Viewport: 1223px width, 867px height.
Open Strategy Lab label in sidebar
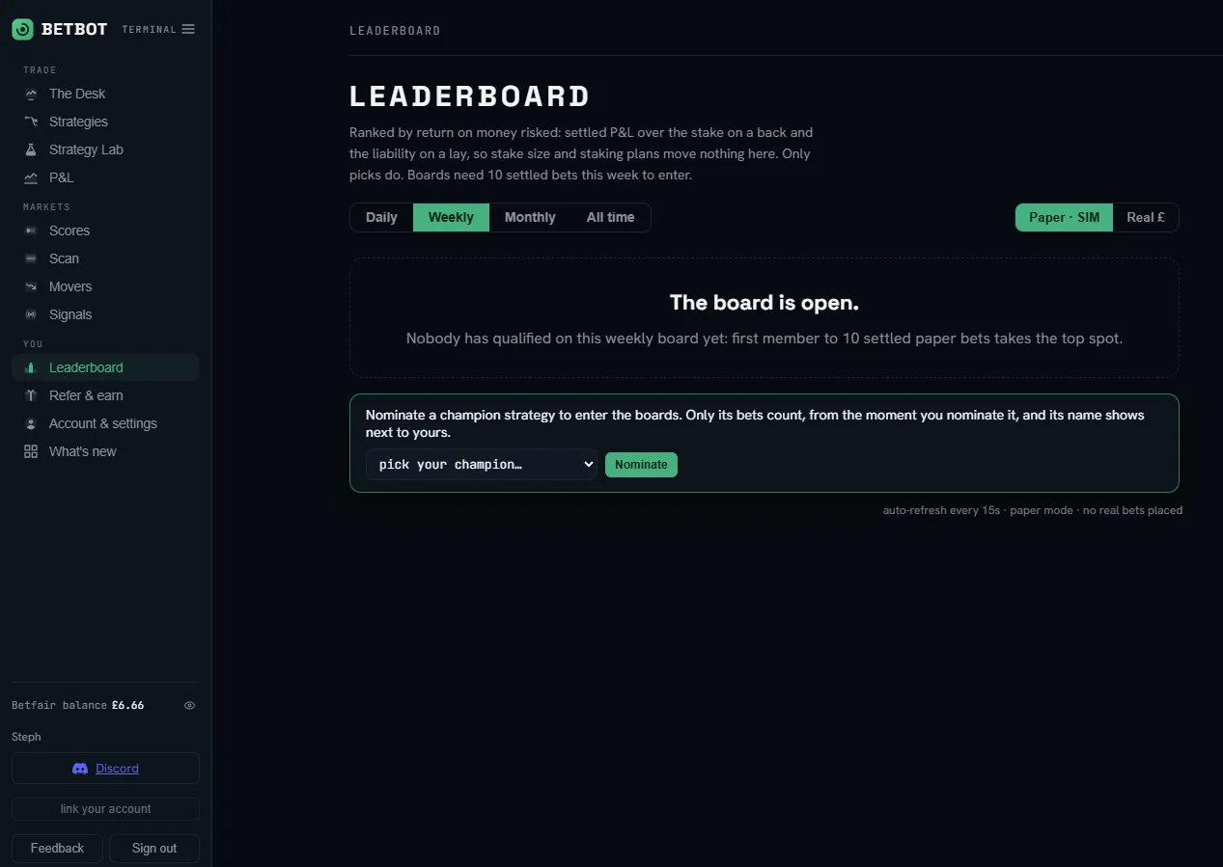86,149
